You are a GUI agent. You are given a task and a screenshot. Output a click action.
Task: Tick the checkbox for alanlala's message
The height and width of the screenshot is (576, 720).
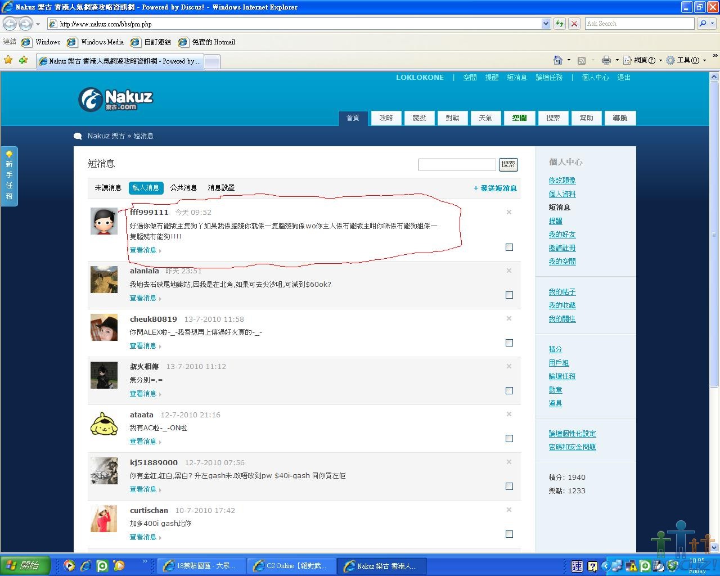click(x=509, y=295)
